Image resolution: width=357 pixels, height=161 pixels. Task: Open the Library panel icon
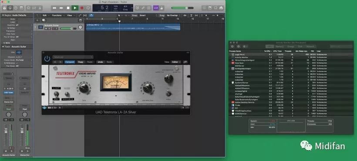click(4, 8)
